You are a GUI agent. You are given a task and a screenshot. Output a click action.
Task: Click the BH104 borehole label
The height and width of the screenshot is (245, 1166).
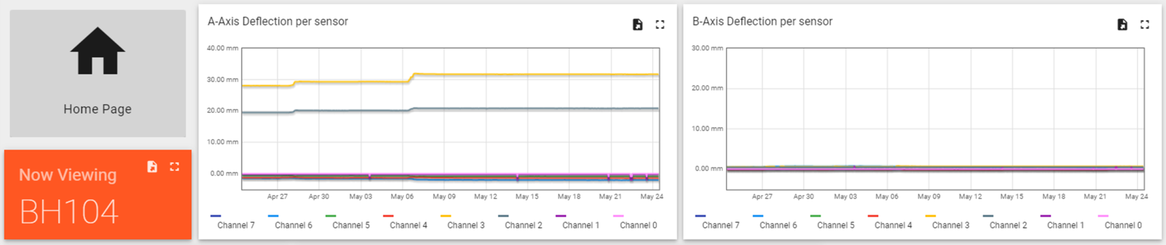pyautogui.click(x=69, y=212)
